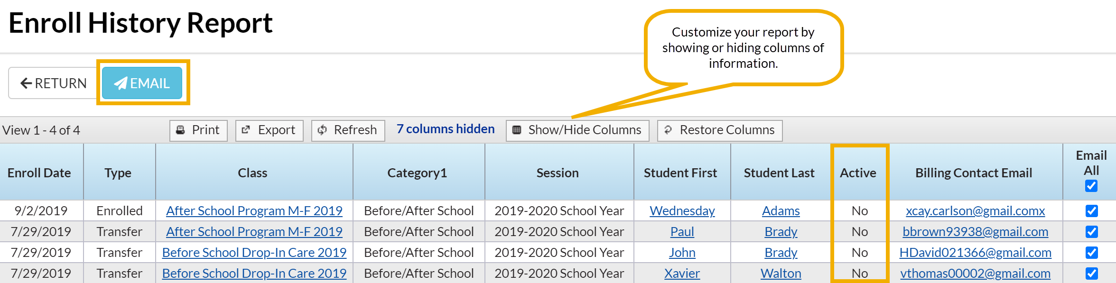This screenshot has width=1116, height=283.
Task: Click the Refresh icon in the toolbar
Action: (322, 130)
